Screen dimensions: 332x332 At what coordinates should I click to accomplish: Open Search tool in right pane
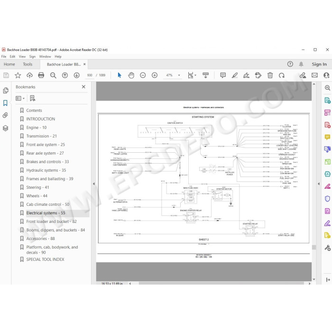coord(327,88)
